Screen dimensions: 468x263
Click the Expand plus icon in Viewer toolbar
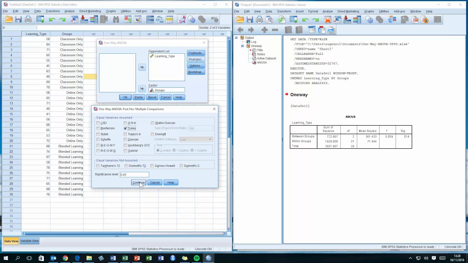264,30
